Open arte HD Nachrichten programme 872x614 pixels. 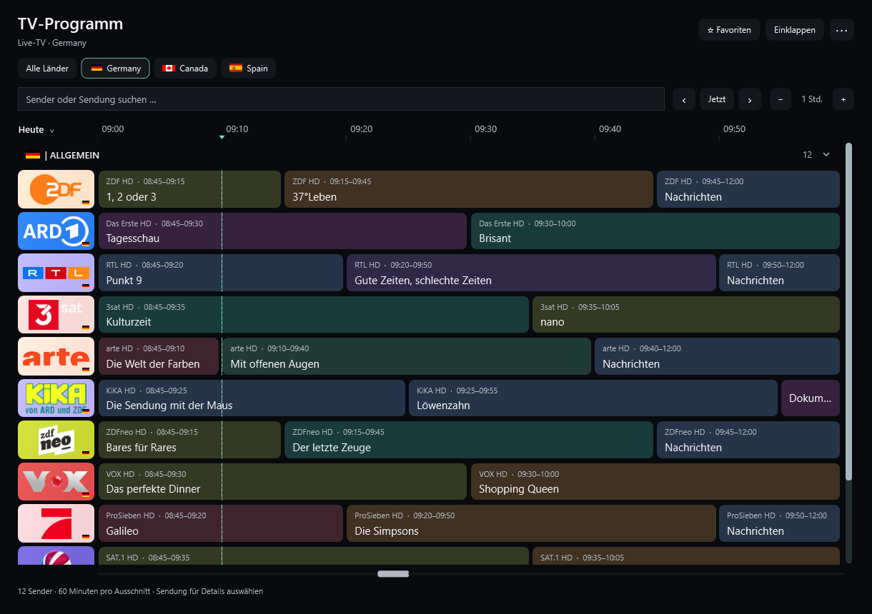717,356
